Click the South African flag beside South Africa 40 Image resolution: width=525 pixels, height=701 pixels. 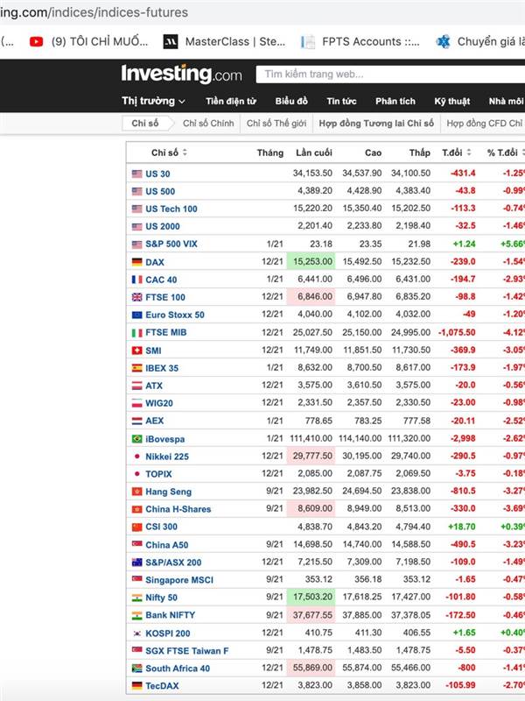pos(137,669)
